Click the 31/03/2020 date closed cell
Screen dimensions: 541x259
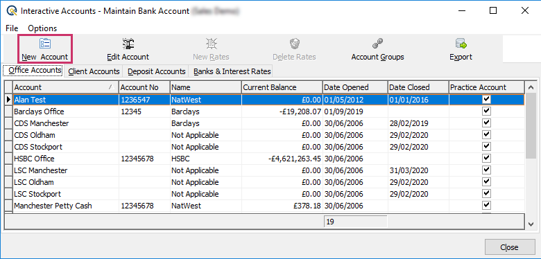[x=418, y=170]
